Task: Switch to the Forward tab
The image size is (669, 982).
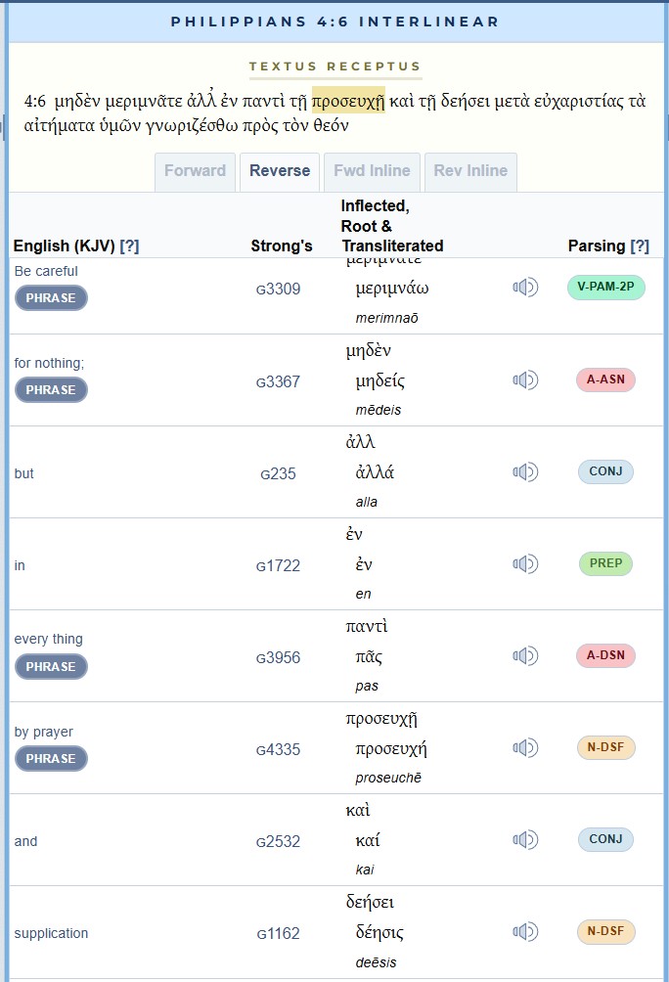Action: pos(195,171)
